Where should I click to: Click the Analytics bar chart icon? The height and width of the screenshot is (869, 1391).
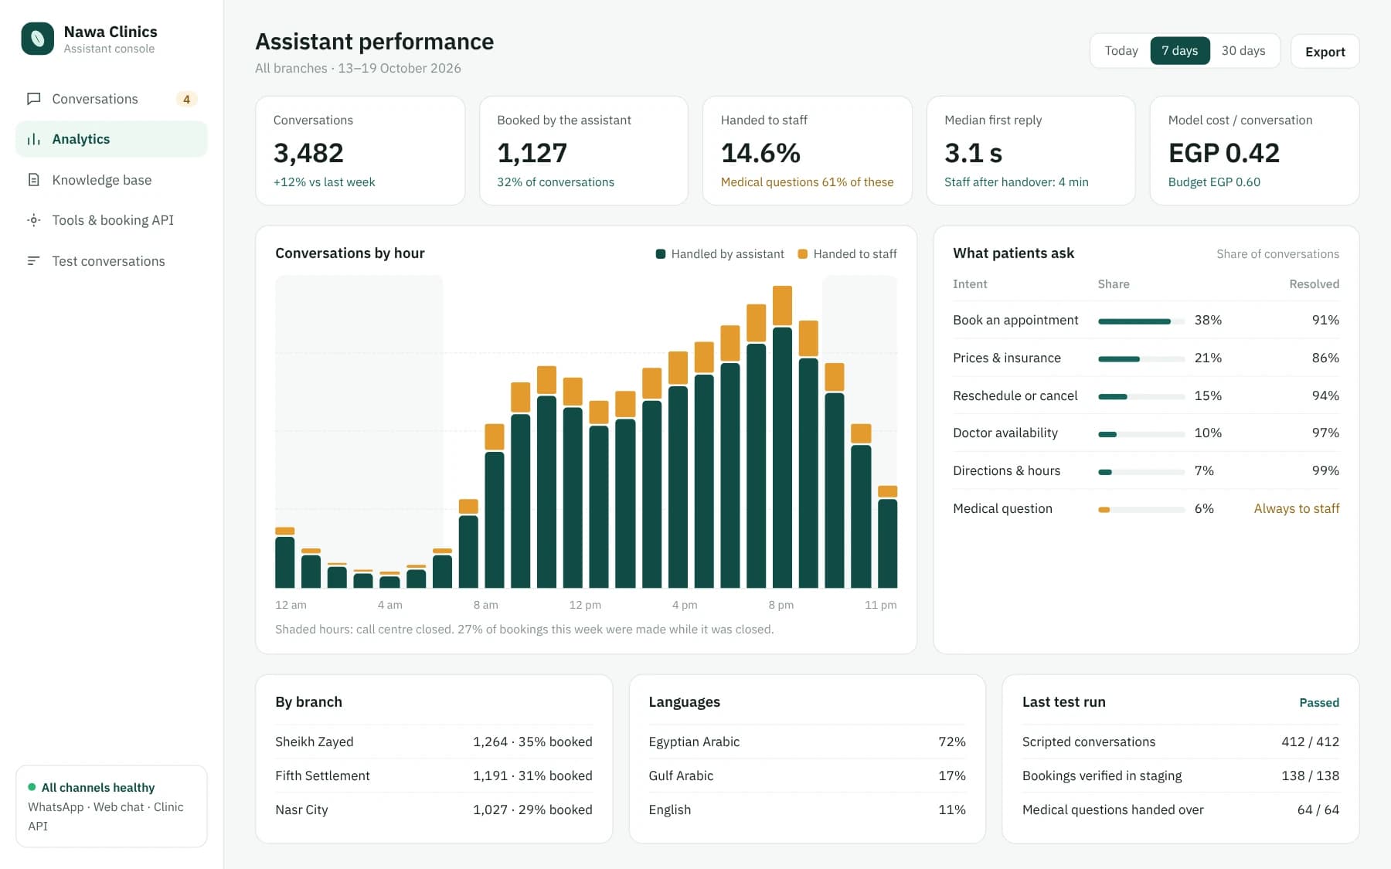tap(33, 139)
